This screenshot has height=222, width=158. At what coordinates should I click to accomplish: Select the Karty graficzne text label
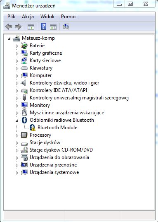point(46,53)
